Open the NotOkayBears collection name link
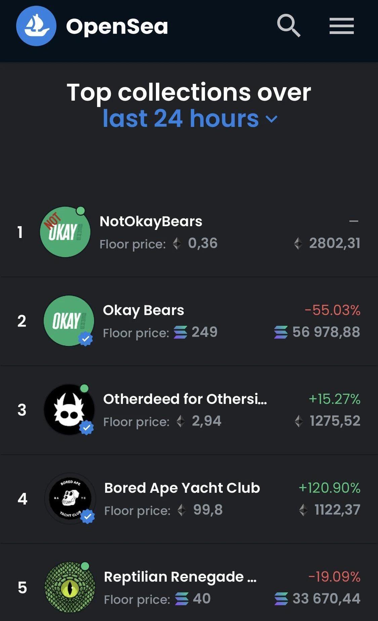The width and height of the screenshot is (378, 621). pos(151,221)
